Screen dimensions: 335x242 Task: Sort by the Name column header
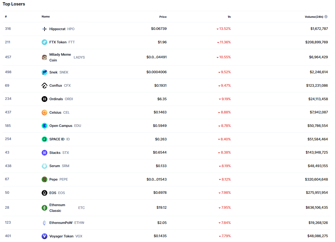46,17
